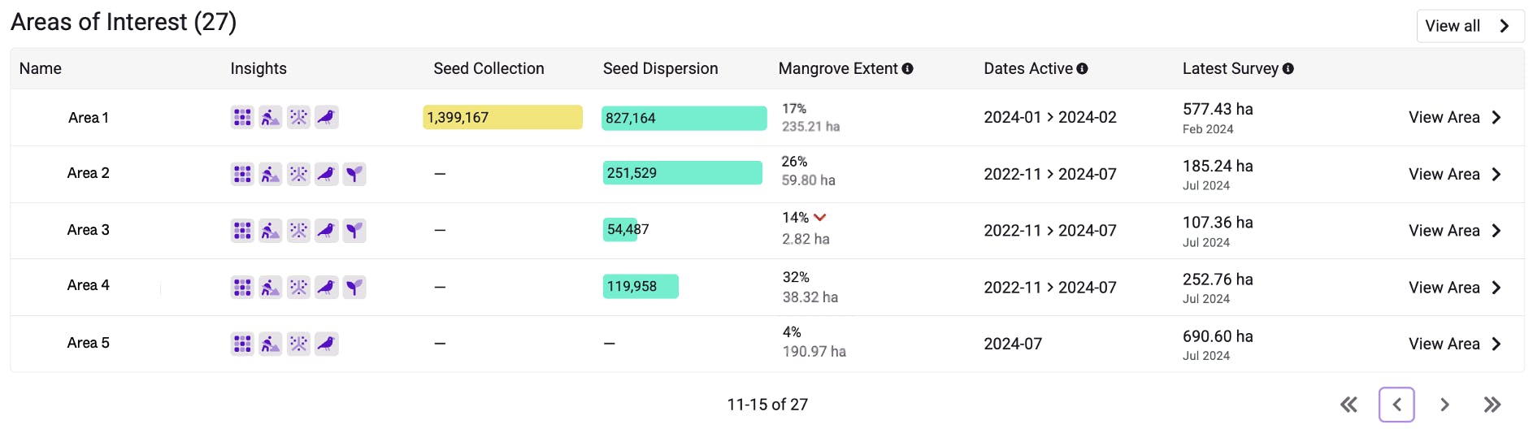Go to the previous page of areas
Viewport: 1533px width, 442px height.
coord(1396,405)
